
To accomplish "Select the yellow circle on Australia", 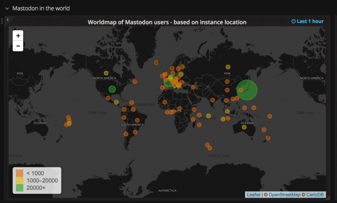I will pos(244,127).
